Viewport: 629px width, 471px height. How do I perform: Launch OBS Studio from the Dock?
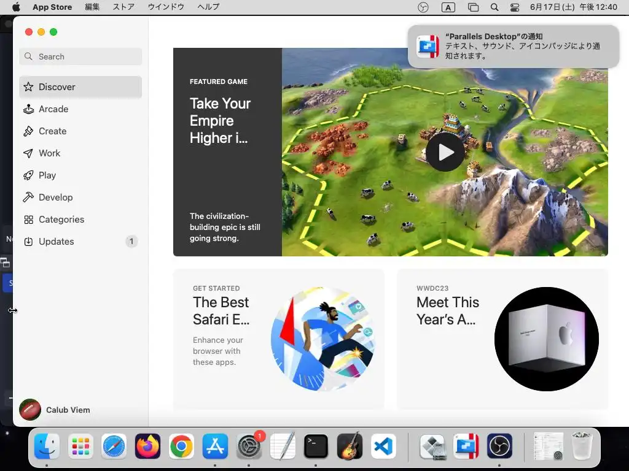point(499,446)
